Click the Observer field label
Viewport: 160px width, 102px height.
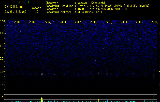point(52,3)
